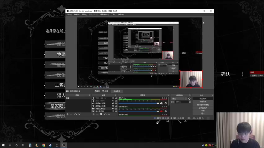This screenshot has height=148, width=264.
Task: Pop out the scenes dock panel
Action: point(89,95)
